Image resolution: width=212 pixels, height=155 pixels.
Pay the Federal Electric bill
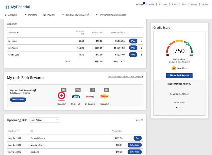coord(137,138)
